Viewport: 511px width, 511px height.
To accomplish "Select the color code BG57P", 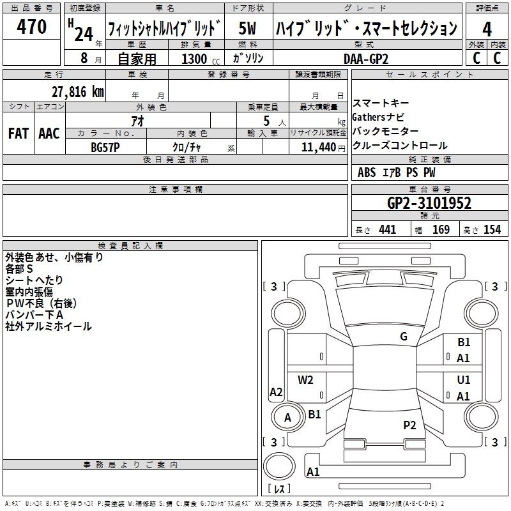I will (x=105, y=146).
